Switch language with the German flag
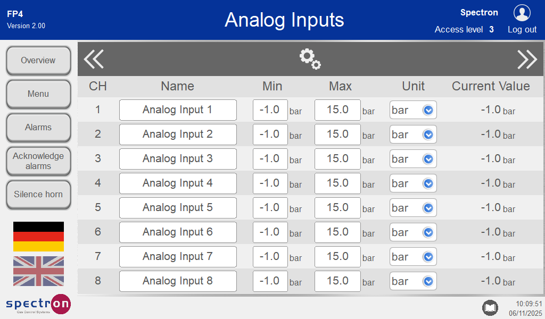Image resolution: width=545 pixels, height=319 pixels. point(38,237)
